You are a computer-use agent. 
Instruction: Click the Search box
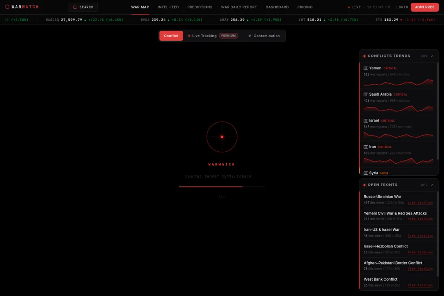pos(83,7)
